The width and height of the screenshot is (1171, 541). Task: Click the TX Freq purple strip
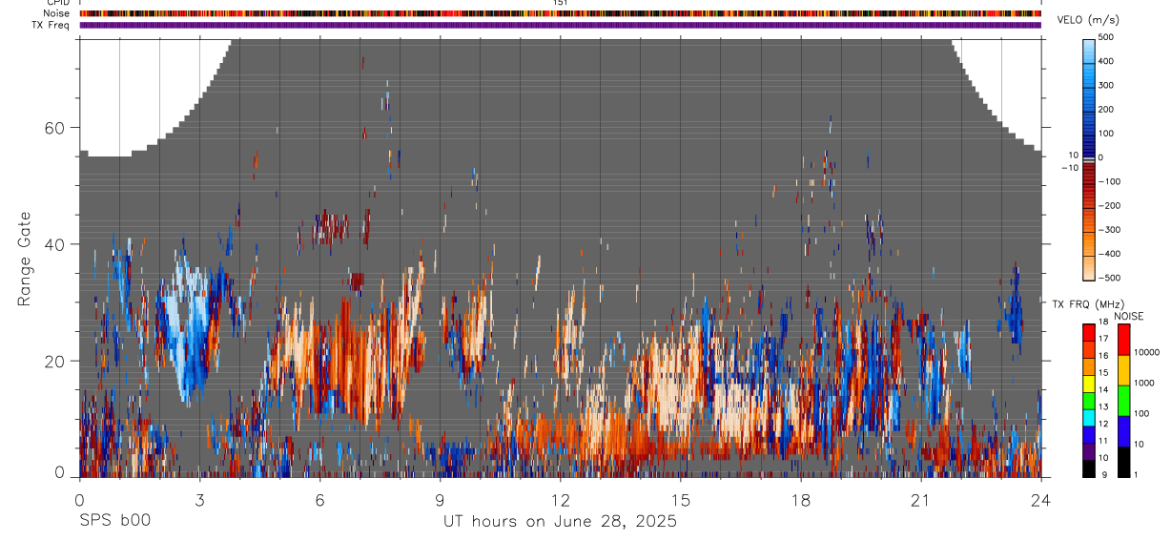pyautogui.click(x=561, y=25)
